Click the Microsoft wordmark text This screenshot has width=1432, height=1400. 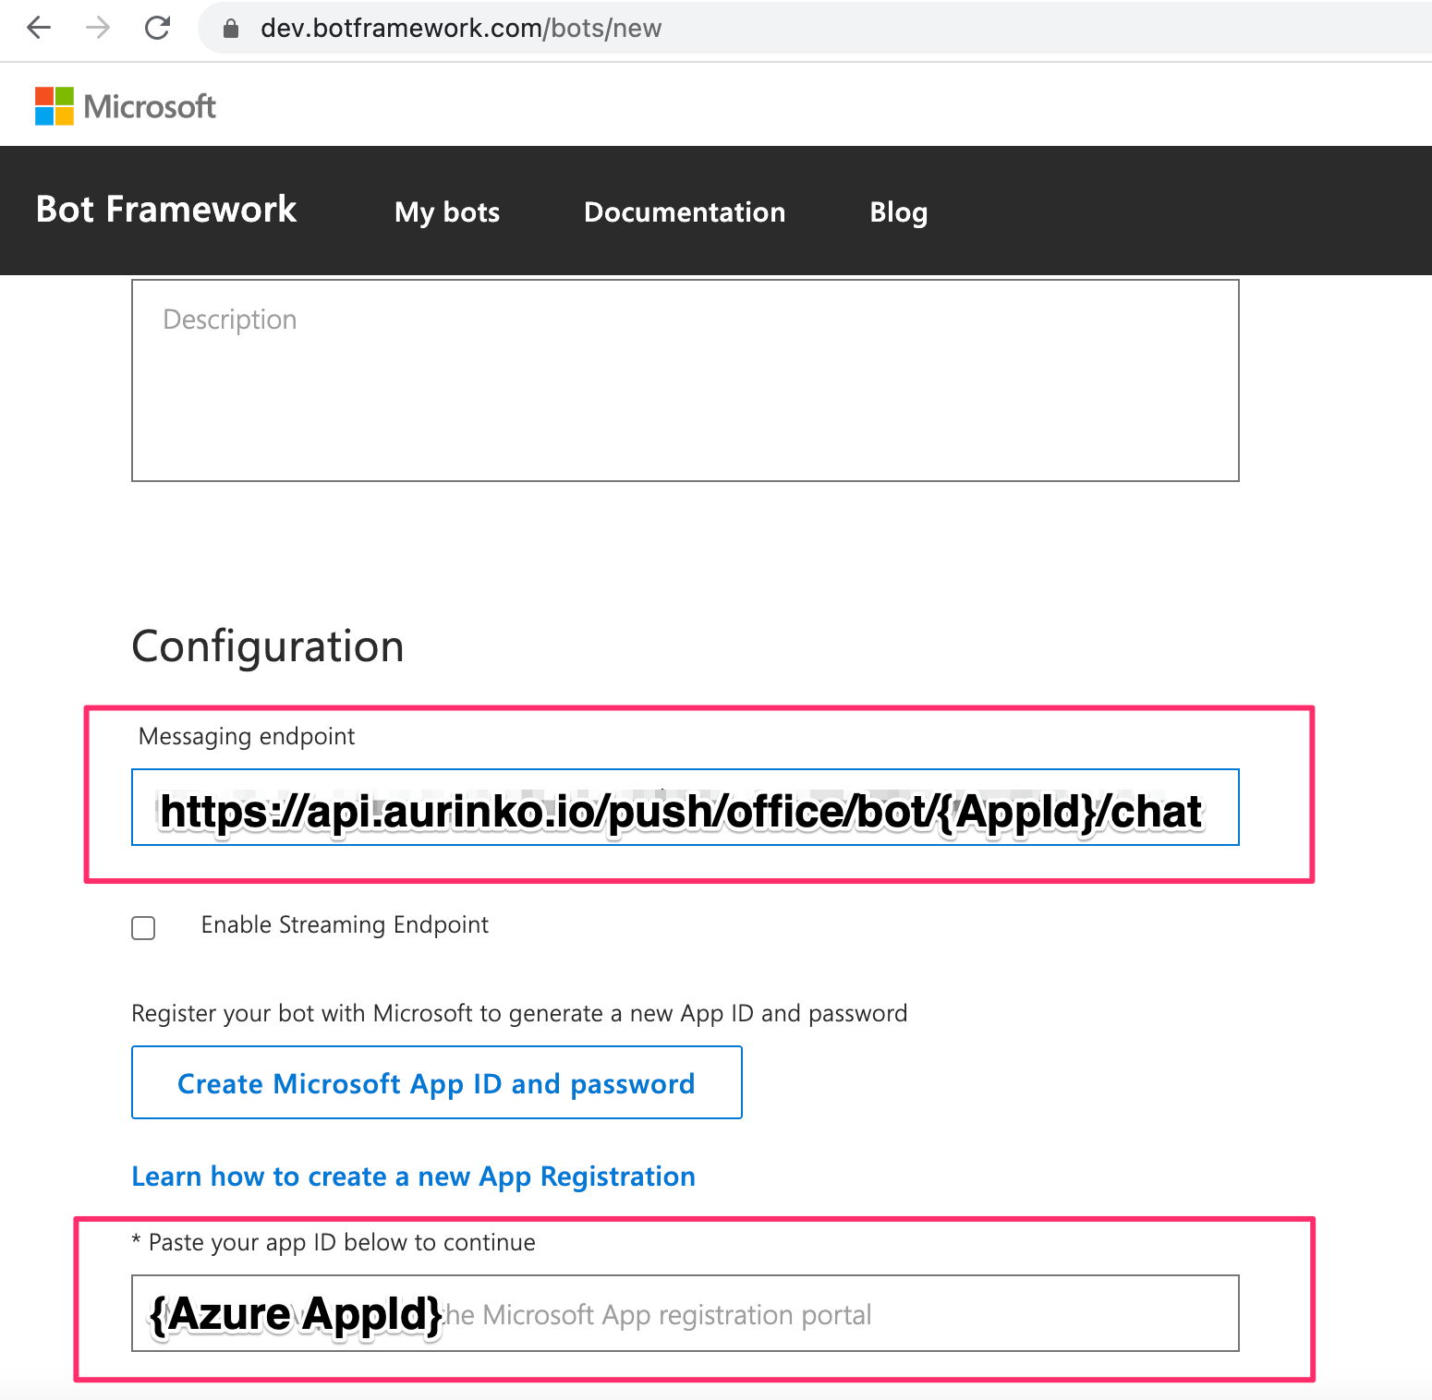(150, 107)
